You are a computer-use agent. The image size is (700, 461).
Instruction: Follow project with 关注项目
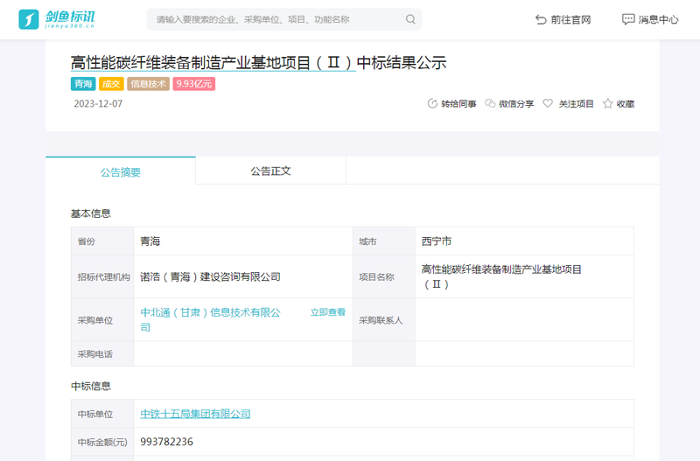(x=576, y=104)
